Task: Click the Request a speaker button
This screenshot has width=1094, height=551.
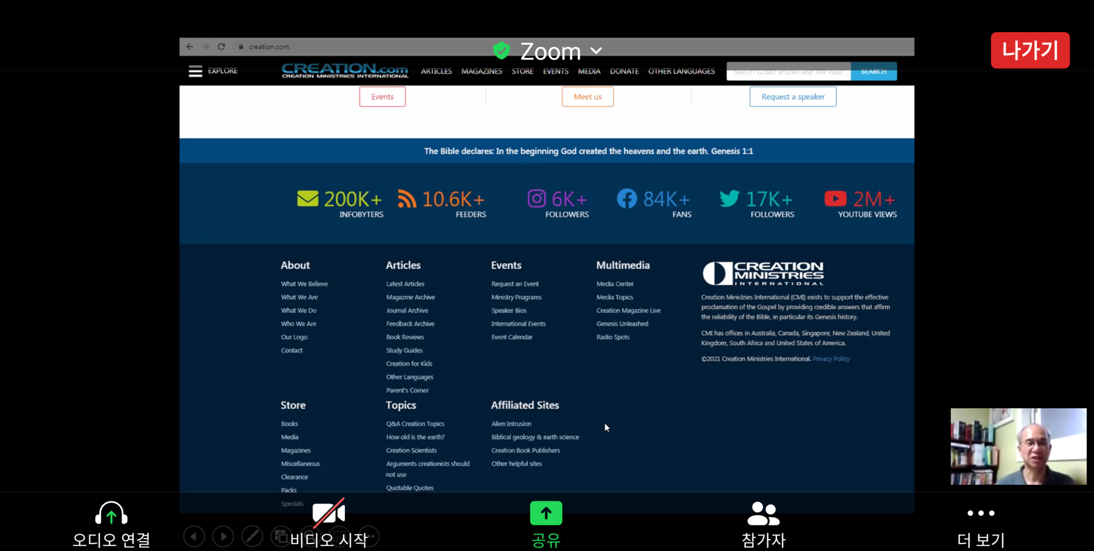Action: tap(793, 97)
